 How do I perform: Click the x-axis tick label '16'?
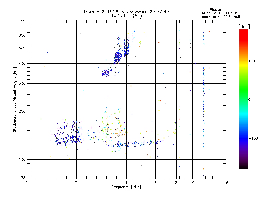(x=226, y=183)
